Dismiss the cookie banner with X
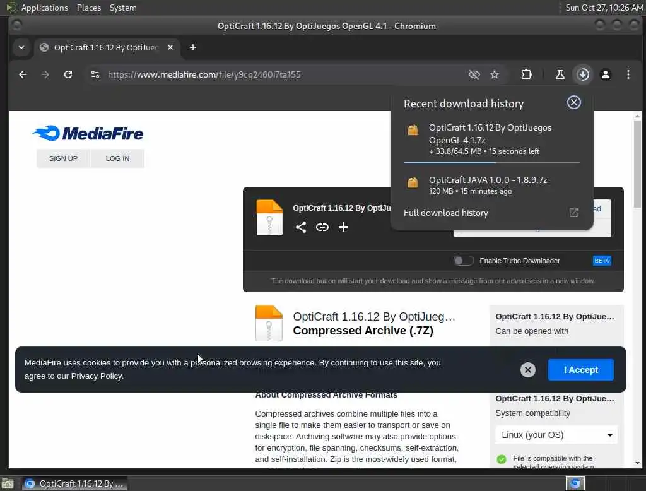 [x=528, y=370]
